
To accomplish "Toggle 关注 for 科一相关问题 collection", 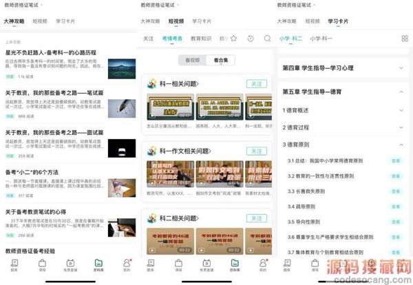I will (x=256, y=84).
